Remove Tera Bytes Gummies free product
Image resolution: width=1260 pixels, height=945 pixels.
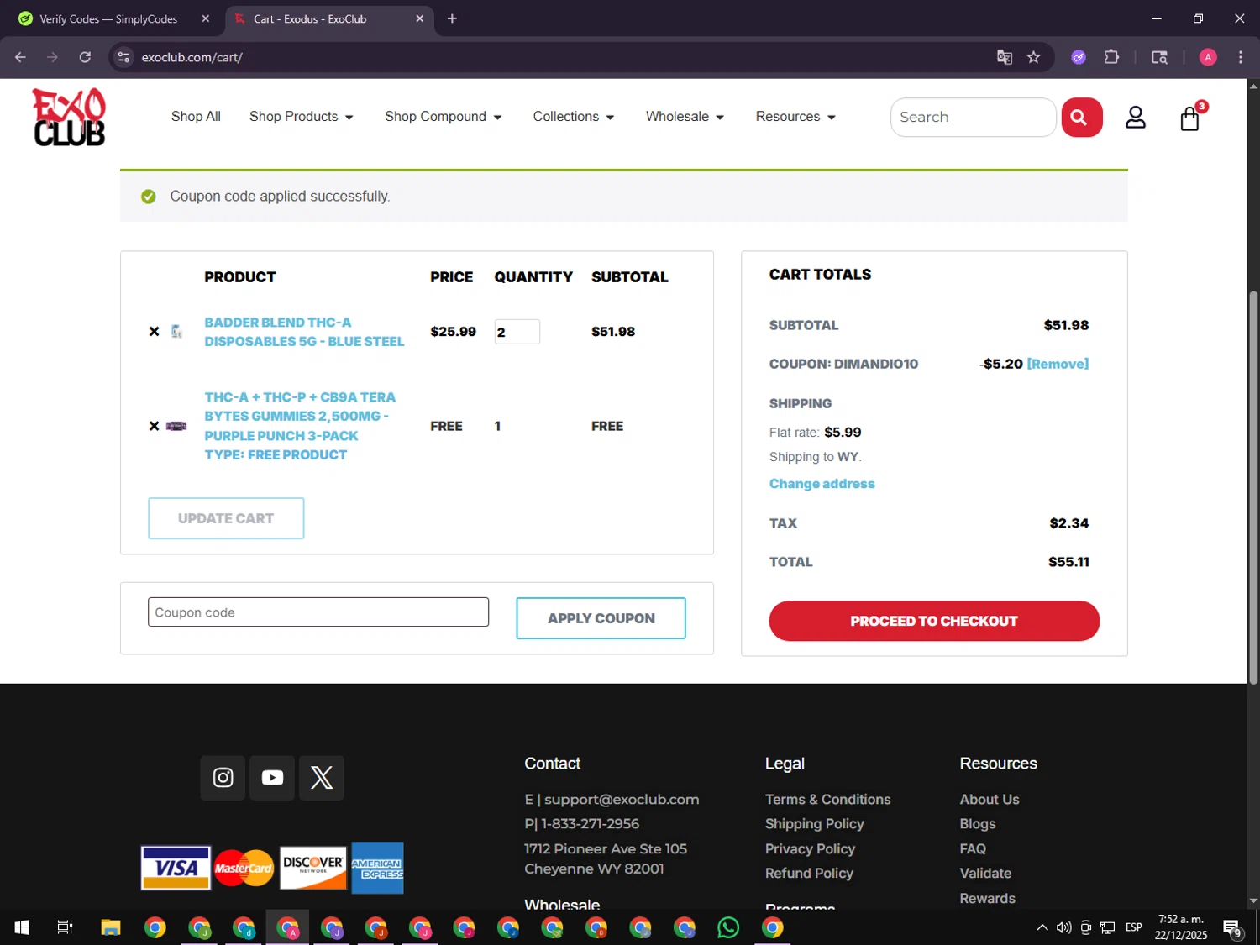[x=154, y=426]
